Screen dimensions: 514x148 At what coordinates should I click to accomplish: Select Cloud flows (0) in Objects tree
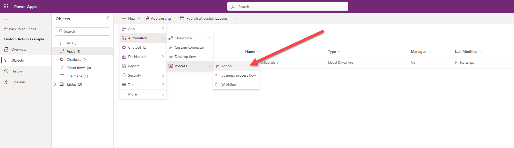tap(78, 68)
